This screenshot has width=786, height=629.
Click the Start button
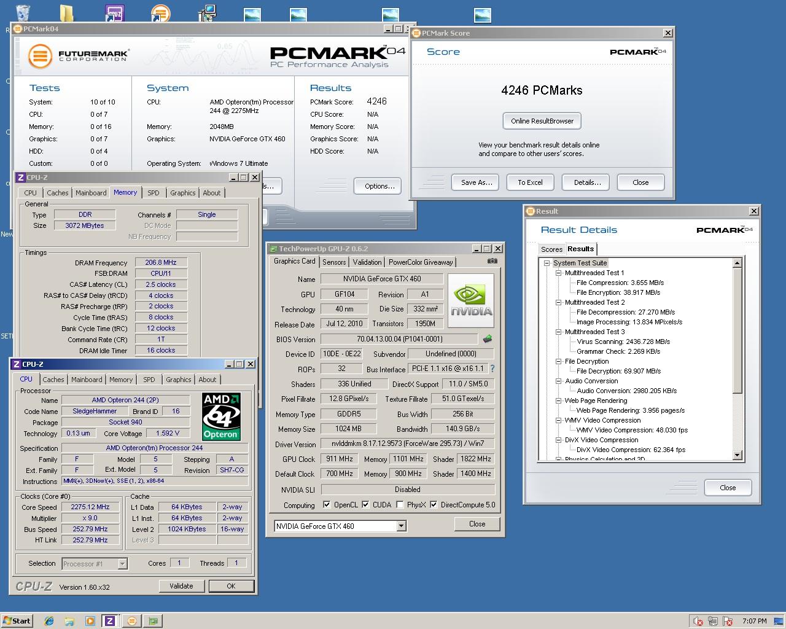coord(17,621)
